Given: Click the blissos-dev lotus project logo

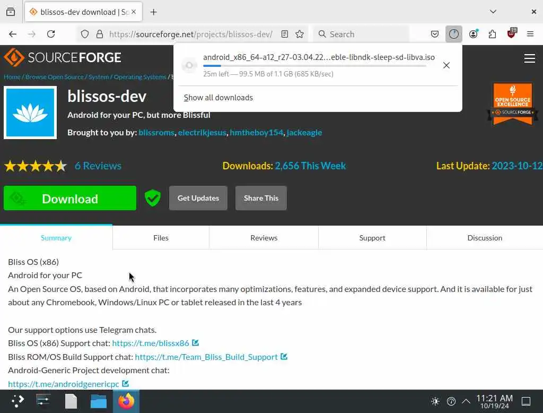Looking at the screenshot, I should [x=30, y=113].
